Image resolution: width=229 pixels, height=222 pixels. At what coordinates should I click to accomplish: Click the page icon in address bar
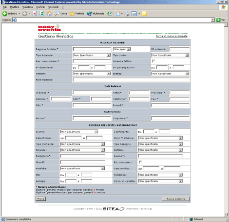[x=15, y=20]
